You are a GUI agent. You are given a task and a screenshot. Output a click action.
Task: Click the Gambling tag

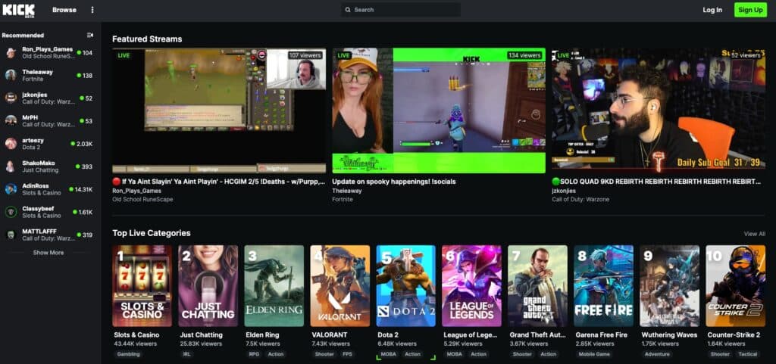(129, 354)
